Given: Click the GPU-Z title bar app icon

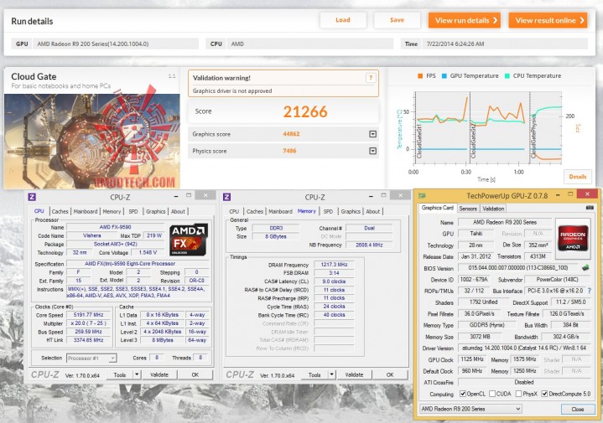Looking at the screenshot, I should pyautogui.click(x=422, y=195).
